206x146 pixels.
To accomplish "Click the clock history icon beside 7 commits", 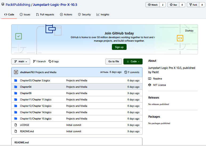I will [126, 72].
